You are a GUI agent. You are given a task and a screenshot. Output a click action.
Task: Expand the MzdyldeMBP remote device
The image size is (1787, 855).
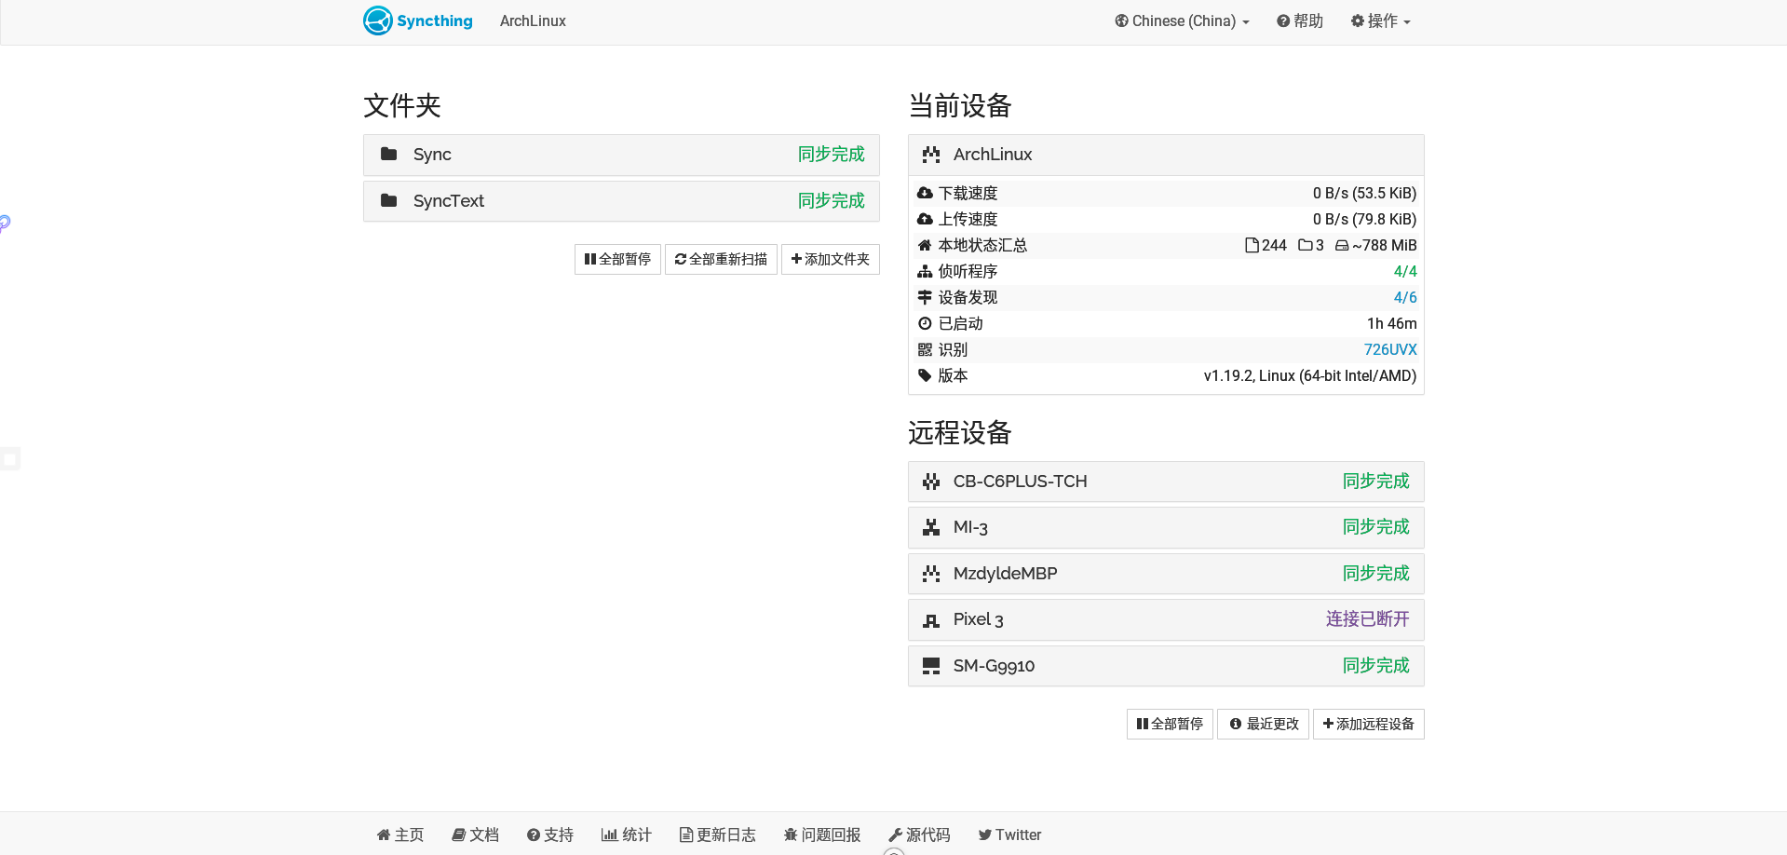click(x=1166, y=574)
